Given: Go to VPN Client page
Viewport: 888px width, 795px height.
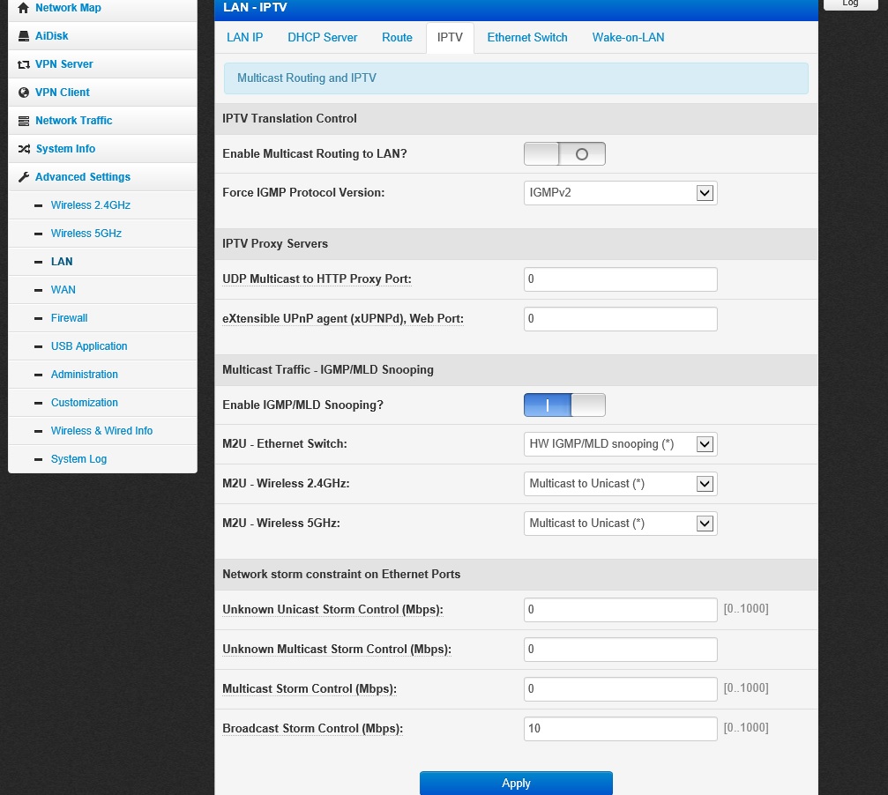Looking at the screenshot, I should point(63,93).
